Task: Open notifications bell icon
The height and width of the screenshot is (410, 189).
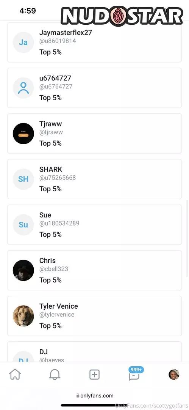Action: (x=55, y=374)
